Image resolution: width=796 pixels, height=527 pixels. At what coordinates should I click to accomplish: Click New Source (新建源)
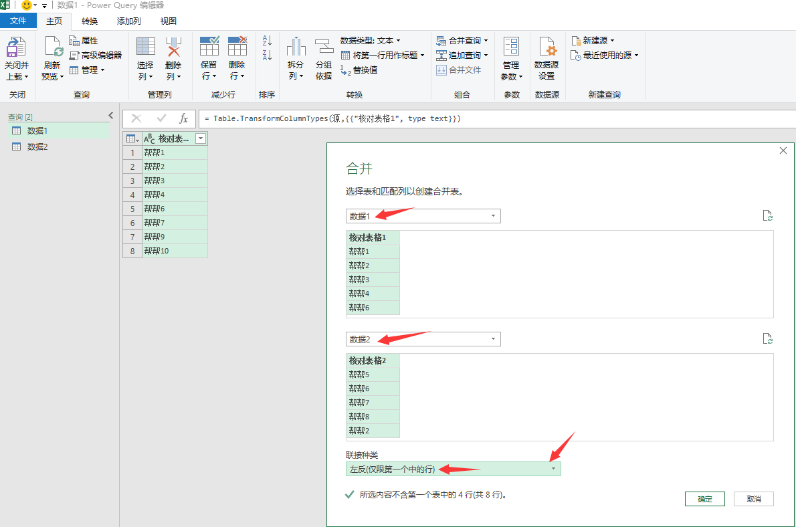(x=593, y=41)
